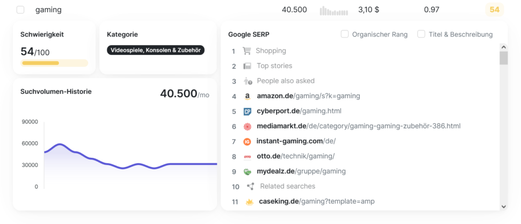Screen dimensions: 521x224
Task: Click the Cyberport favicon
Action: tap(247, 111)
